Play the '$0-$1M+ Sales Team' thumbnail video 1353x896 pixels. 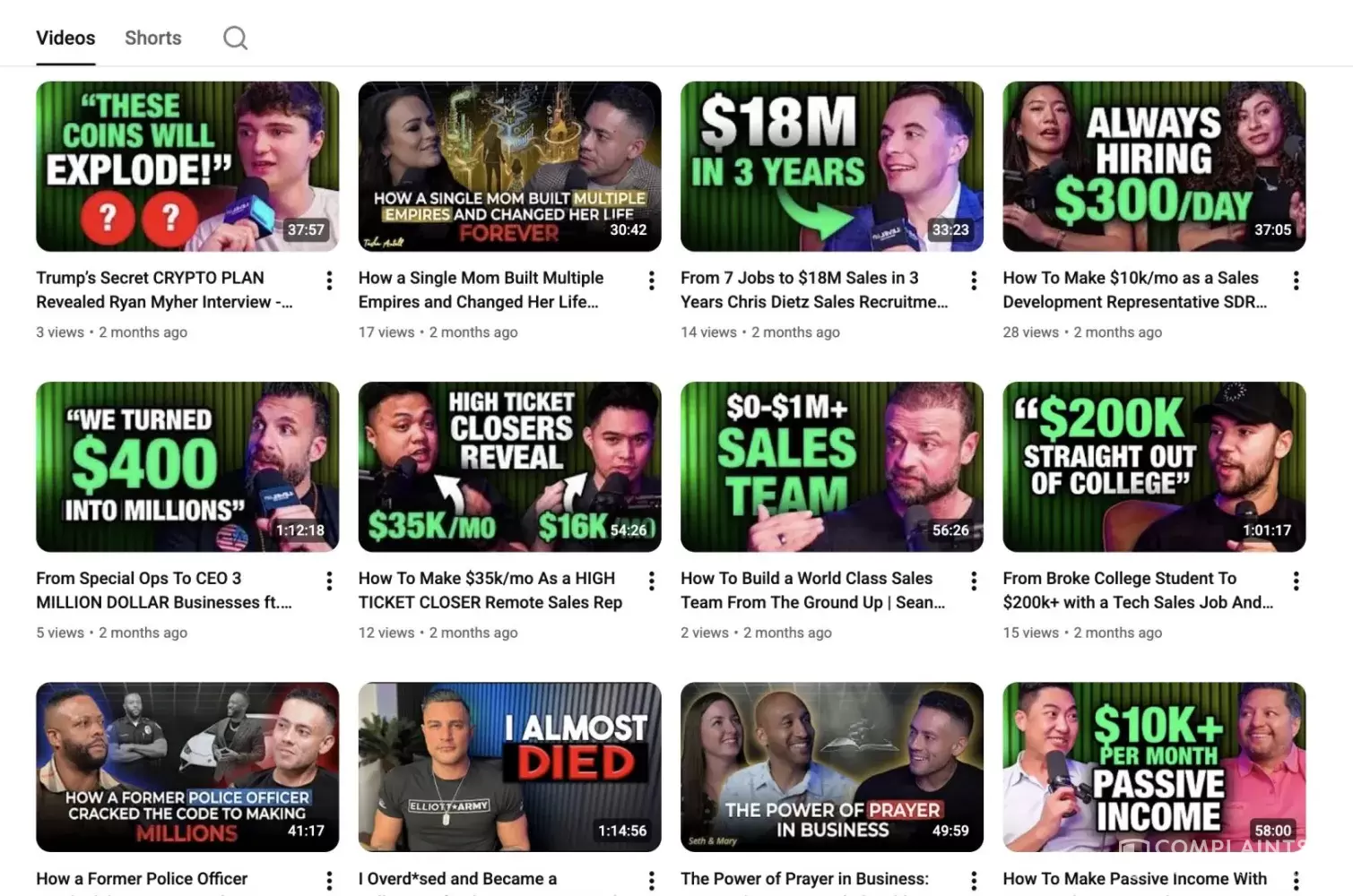(832, 467)
